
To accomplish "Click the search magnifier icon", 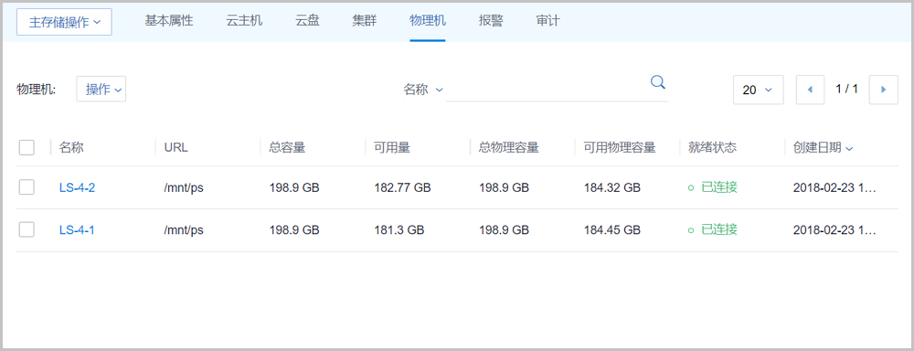I will pyautogui.click(x=657, y=82).
